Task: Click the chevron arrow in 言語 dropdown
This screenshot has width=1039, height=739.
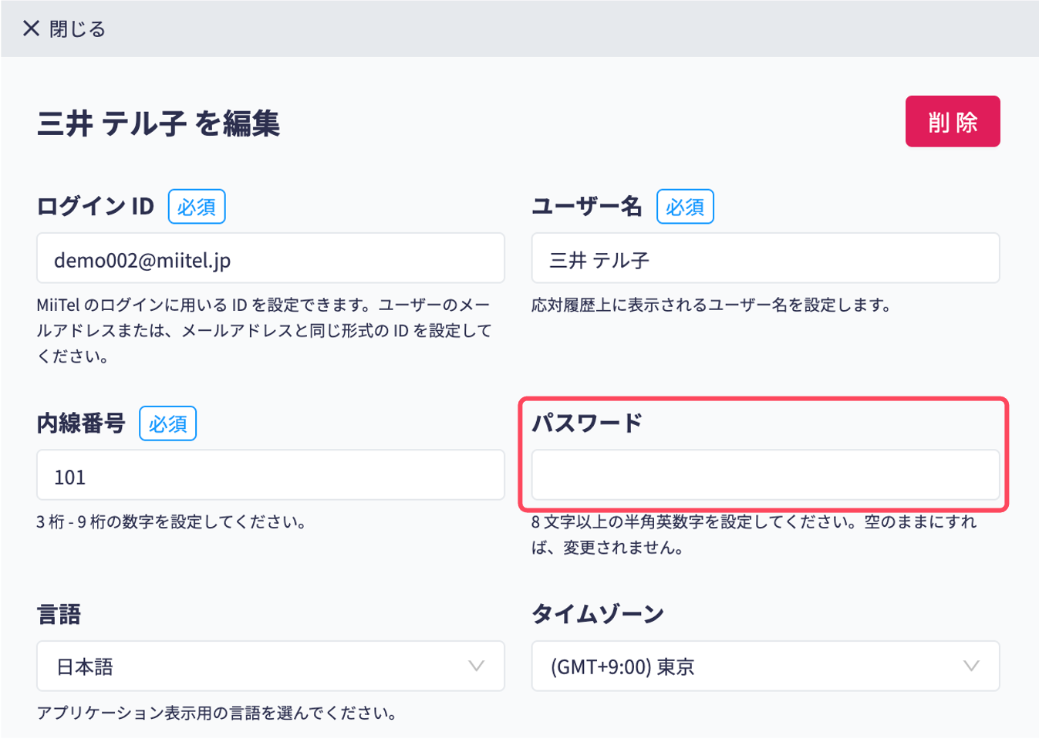Action: (477, 666)
